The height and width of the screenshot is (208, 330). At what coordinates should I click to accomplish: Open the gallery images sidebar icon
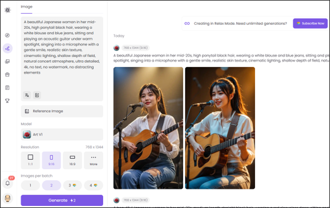pyautogui.click(x=7, y=61)
